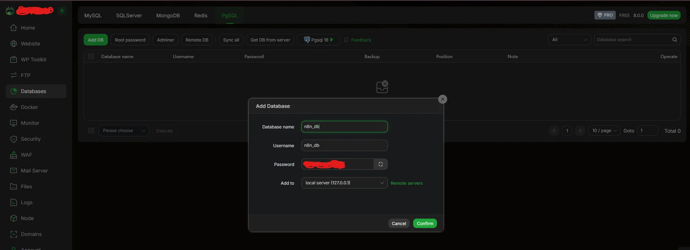
Task: Go to Mail Server in sidebar
Action: (x=34, y=171)
